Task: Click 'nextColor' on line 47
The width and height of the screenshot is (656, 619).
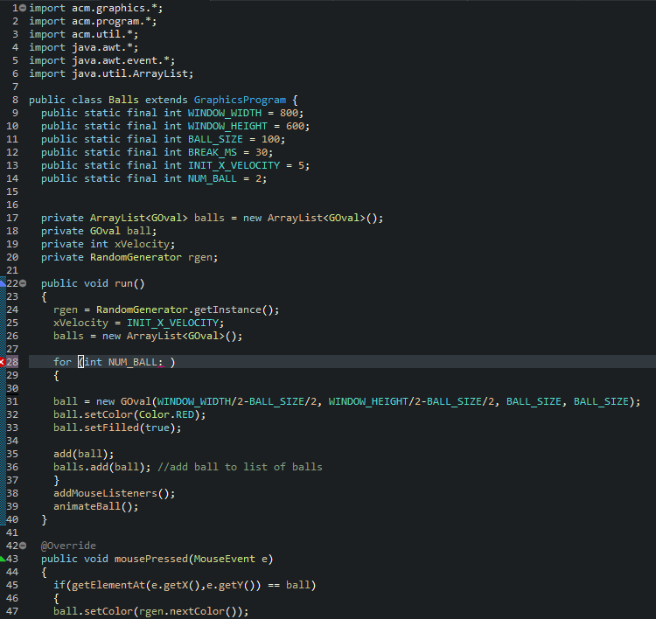Action: click(x=197, y=611)
